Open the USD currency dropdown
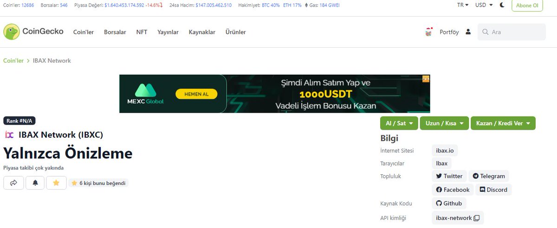Screen dimensions: 557x228 click(484, 5)
